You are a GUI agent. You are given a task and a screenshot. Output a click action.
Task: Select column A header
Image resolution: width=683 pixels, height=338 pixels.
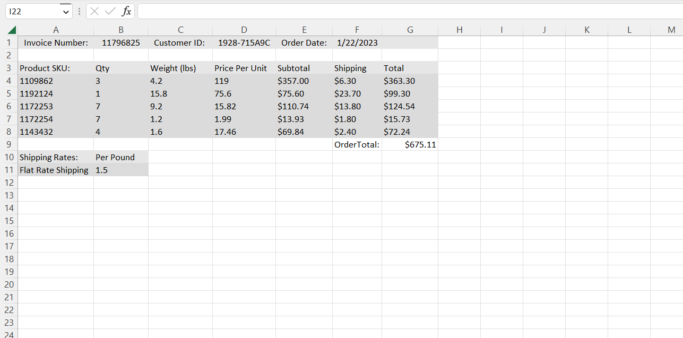tap(56, 30)
